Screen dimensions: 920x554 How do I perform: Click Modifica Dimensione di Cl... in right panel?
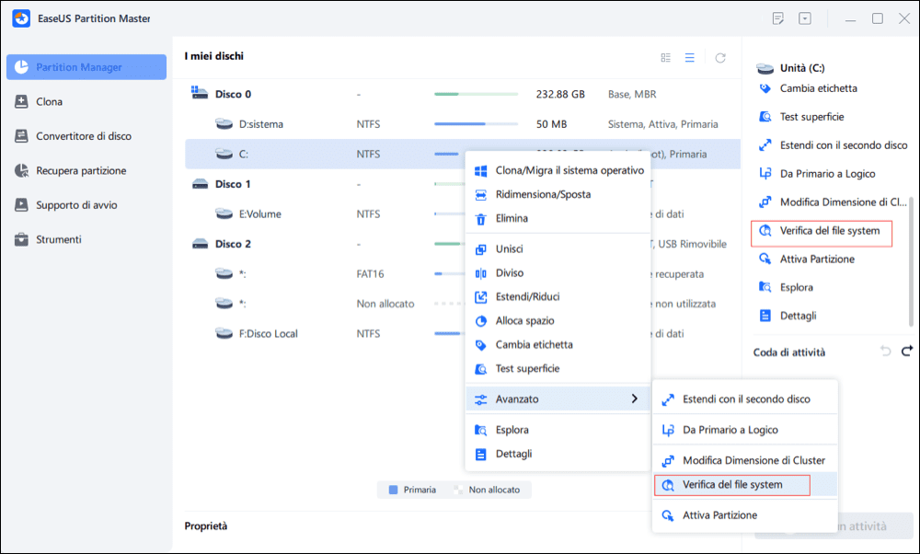[x=833, y=202]
